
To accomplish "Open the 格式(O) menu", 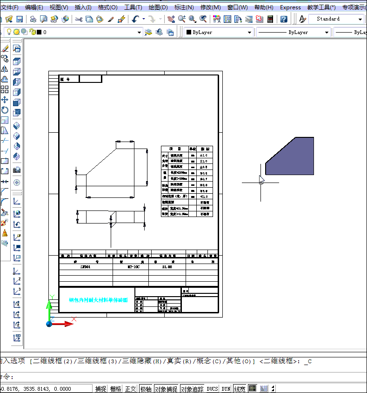I will coord(107,7).
